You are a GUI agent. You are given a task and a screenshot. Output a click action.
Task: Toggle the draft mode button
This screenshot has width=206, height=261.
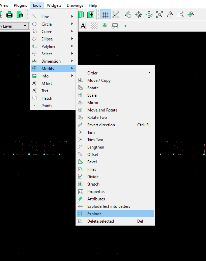(x=116, y=14)
